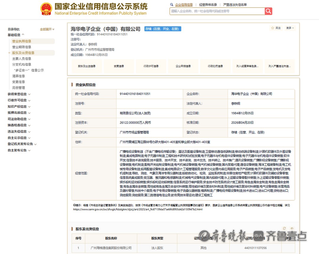The height and width of the screenshot is (254, 319).
Task: Click the 企业年报信息 quick button
Action: tap(183, 66)
